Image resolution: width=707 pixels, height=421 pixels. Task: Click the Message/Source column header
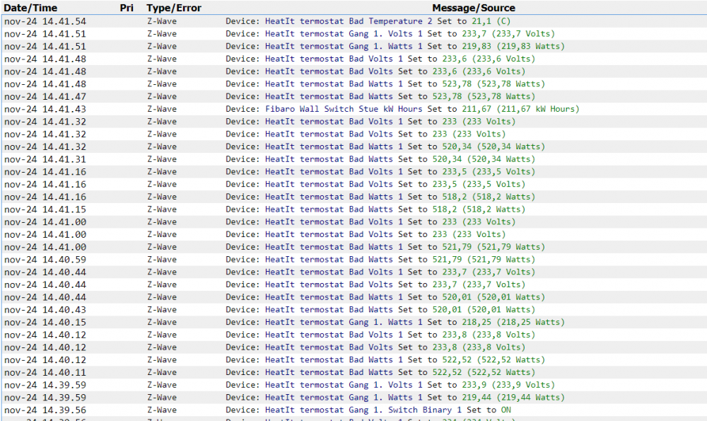click(474, 8)
